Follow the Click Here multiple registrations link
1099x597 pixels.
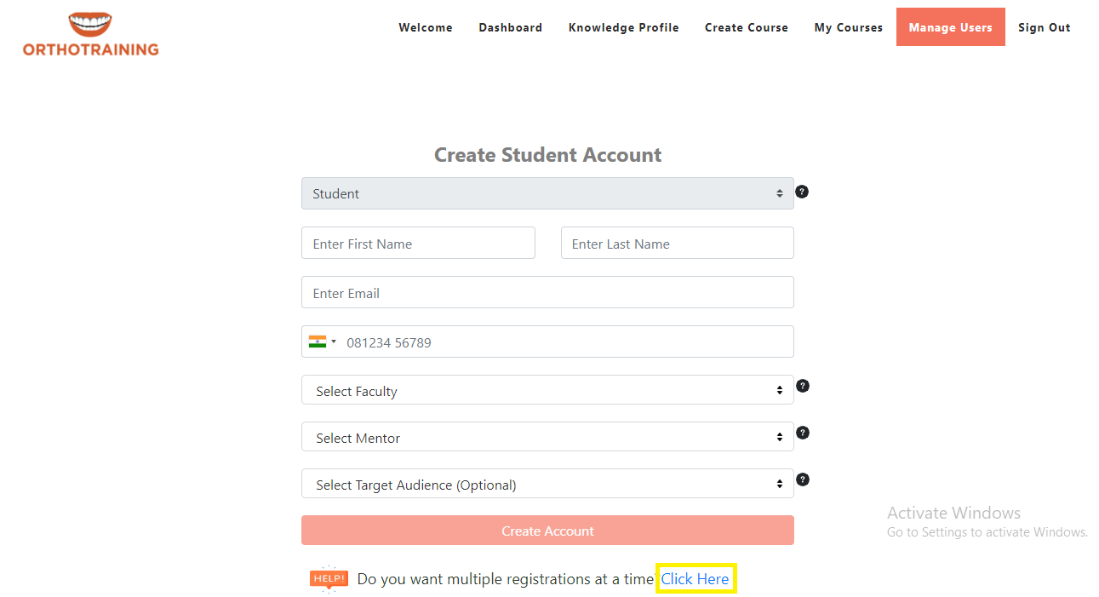pos(695,579)
